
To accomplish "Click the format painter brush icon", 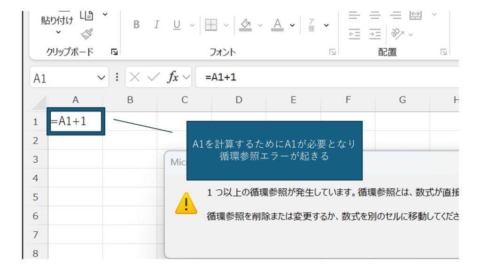I will (86, 34).
